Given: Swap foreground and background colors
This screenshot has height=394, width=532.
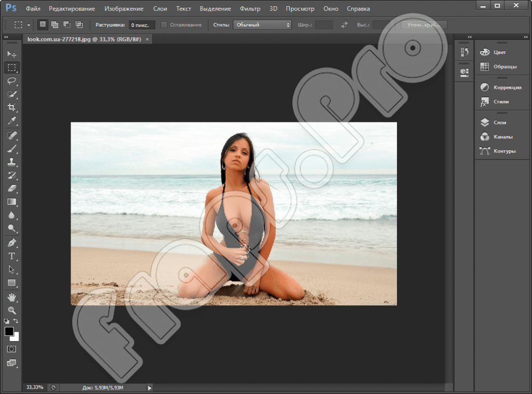Looking at the screenshot, I should (16, 320).
